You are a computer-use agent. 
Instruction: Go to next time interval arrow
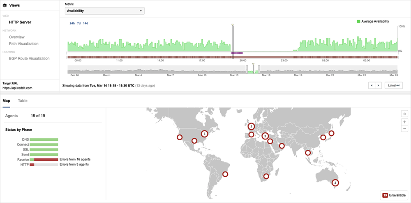[x=379, y=85]
